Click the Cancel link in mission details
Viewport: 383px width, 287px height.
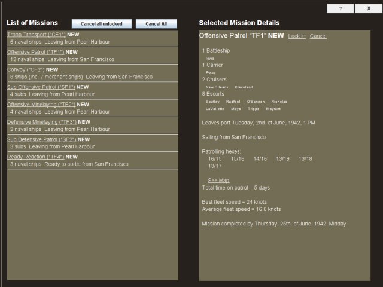[x=318, y=36]
